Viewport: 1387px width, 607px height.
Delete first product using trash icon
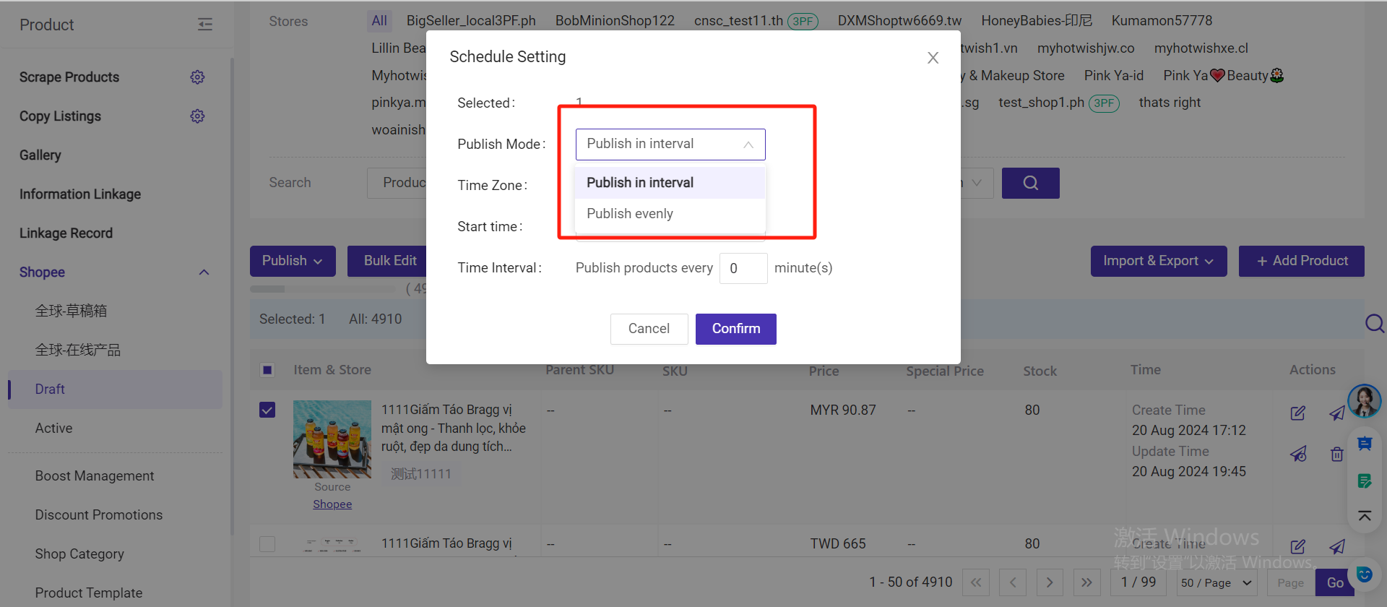pyautogui.click(x=1336, y=454)
